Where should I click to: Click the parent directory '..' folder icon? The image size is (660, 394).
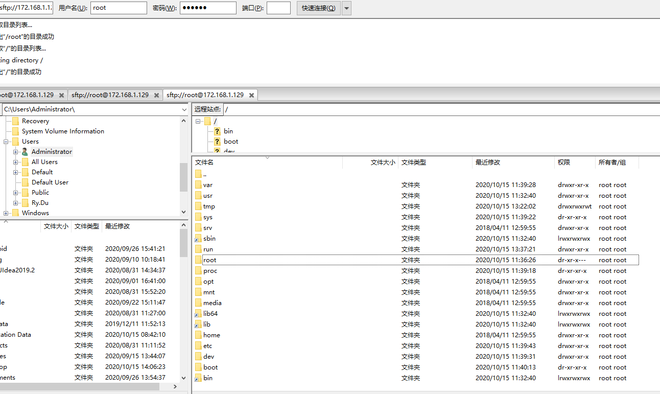click(199, 174)
